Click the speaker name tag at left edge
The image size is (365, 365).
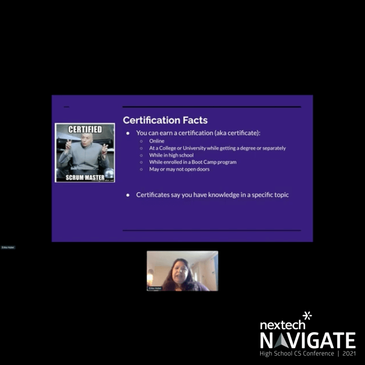(8, 248)
